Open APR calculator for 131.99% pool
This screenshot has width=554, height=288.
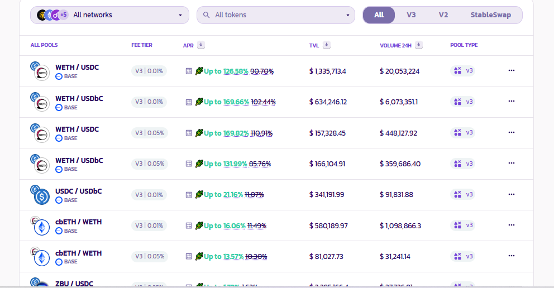189,164
